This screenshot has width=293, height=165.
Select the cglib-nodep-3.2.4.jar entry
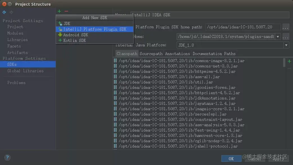pos(181,141)
